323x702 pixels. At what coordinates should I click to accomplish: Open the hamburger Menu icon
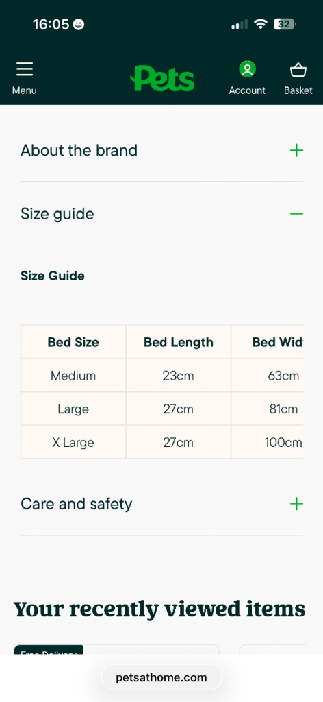(x=25, y=70)
